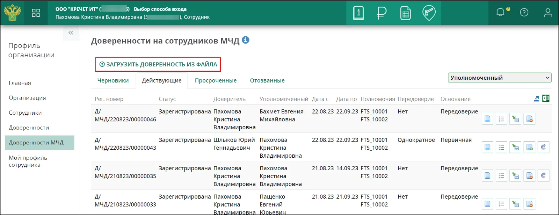Image resolution: width=559 pixels, height=215 pixels.
Task: Go to Сотрудники in the sidebar
Action: tap(25, 113)
